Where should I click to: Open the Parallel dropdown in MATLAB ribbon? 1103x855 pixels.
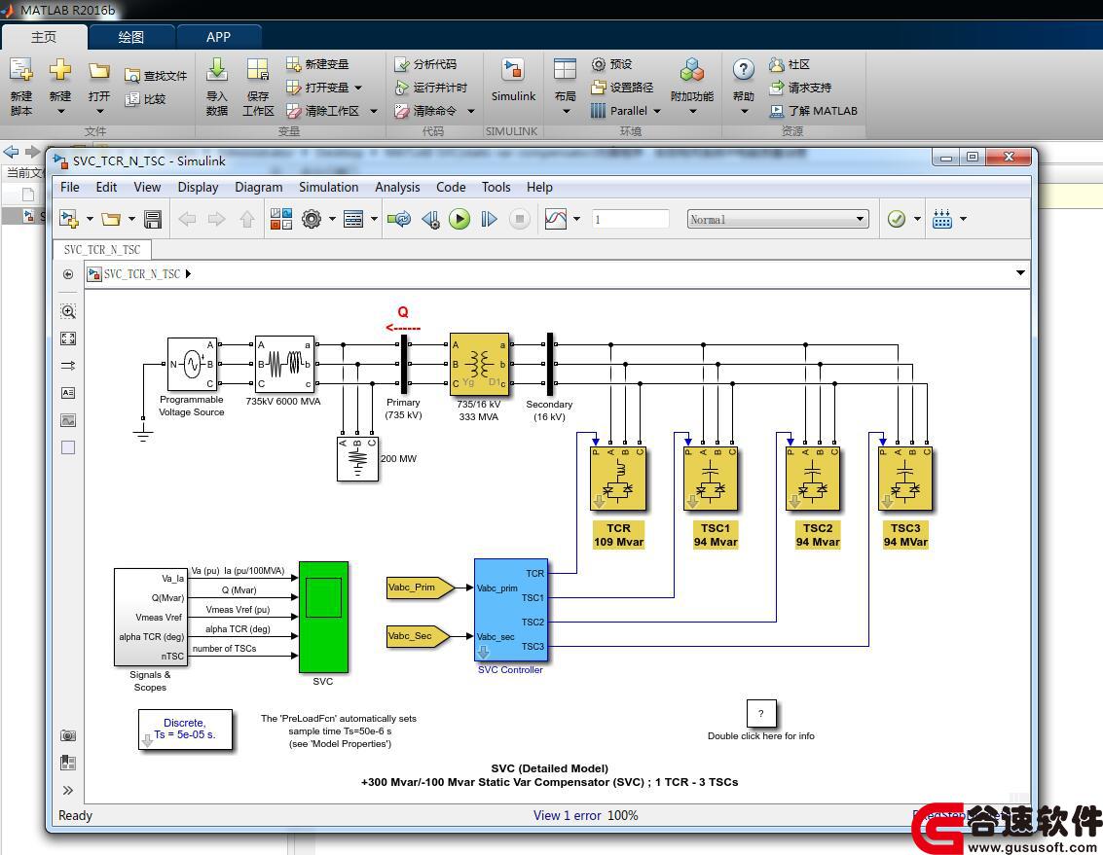[657, 111]
